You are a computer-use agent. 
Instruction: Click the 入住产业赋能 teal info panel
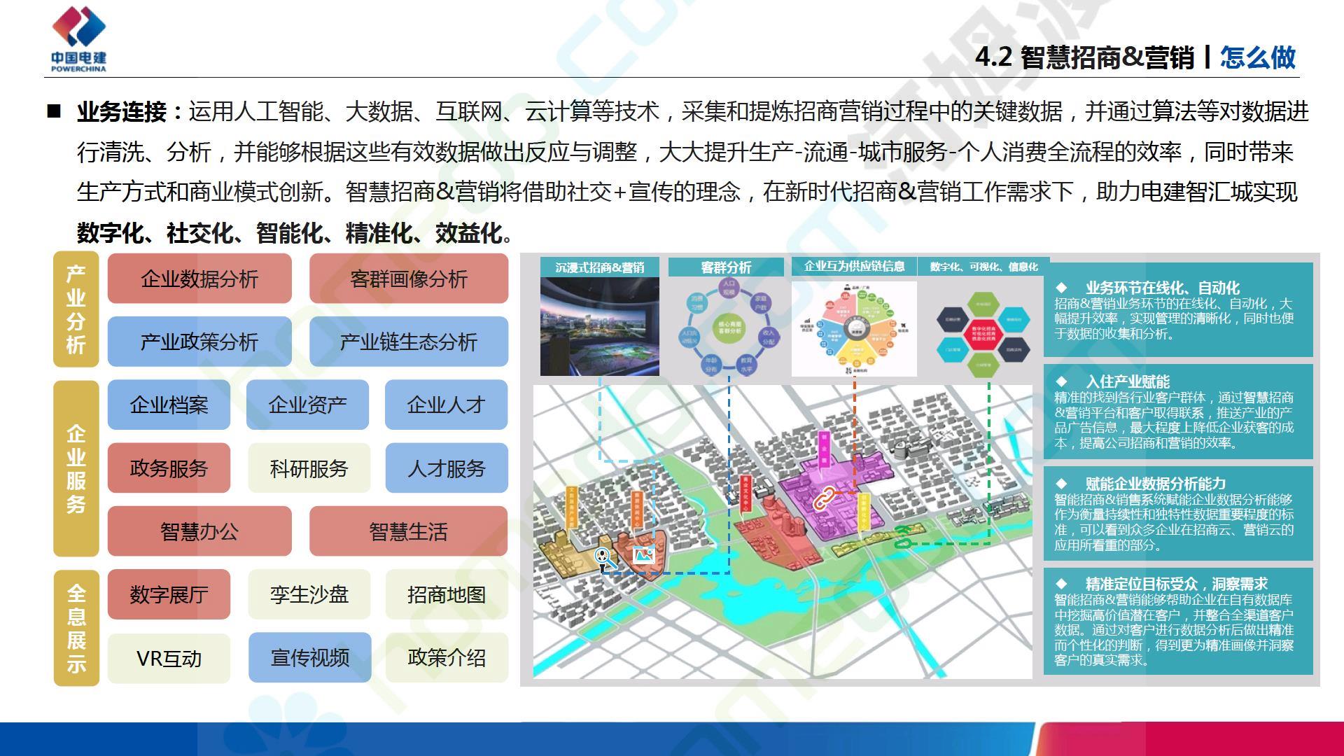coord(1177,412)
